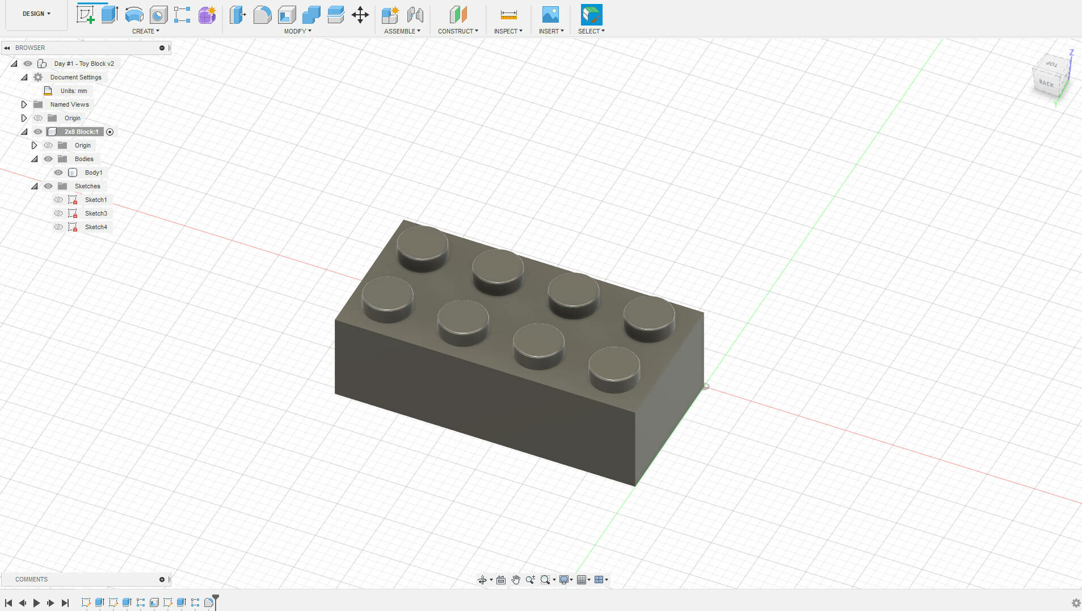Click the Measure ruler icon
This screenshot has width=1082, height=611.
click(508, 15)
